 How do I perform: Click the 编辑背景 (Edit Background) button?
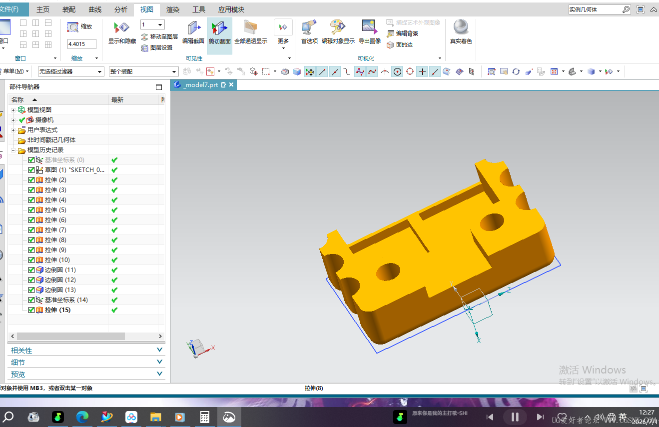coord(403,33)
